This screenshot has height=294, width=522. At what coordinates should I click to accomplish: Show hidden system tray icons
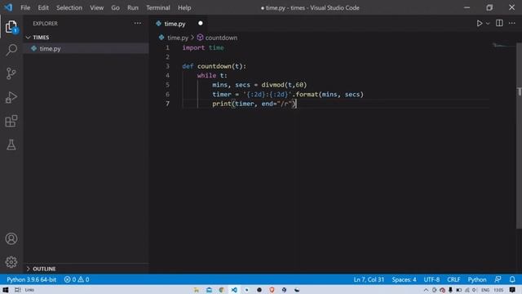pos(426,290)
